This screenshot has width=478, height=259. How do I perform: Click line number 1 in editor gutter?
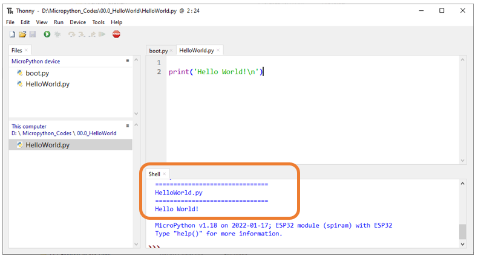click(159, 63)
